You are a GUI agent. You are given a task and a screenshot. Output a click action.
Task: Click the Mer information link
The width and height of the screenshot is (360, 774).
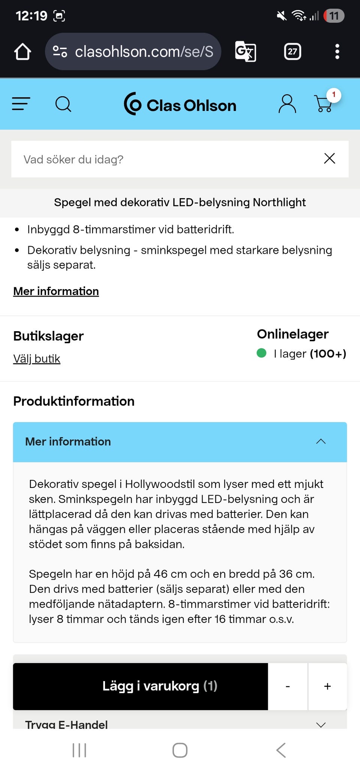coord(55,291)
